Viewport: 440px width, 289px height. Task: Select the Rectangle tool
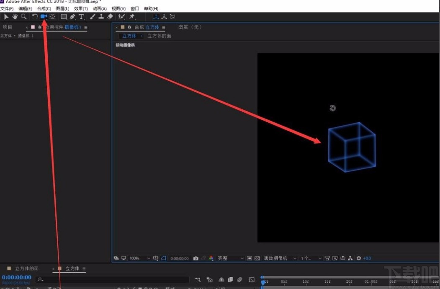(64, 17)
